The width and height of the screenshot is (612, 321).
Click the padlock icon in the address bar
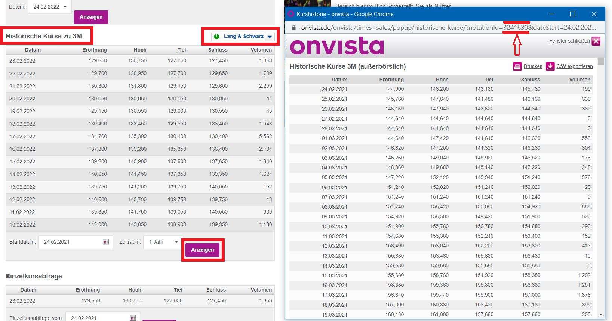(293, 28)
